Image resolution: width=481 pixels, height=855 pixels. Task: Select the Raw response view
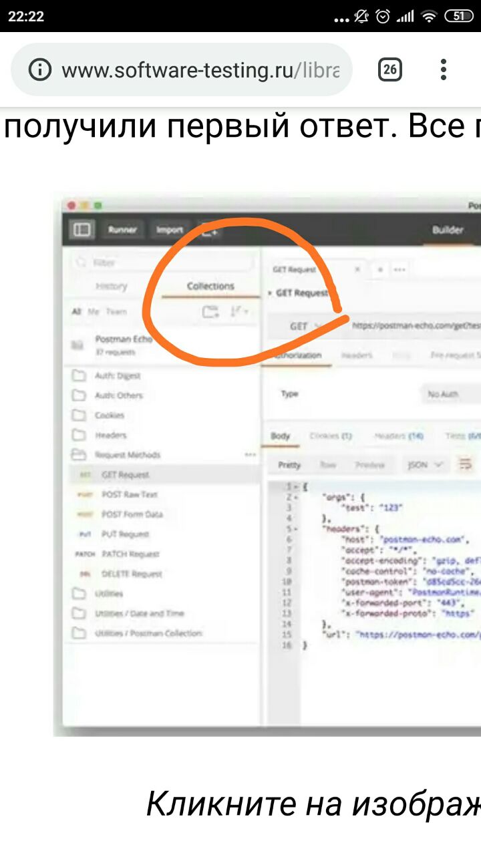(328, 465)
